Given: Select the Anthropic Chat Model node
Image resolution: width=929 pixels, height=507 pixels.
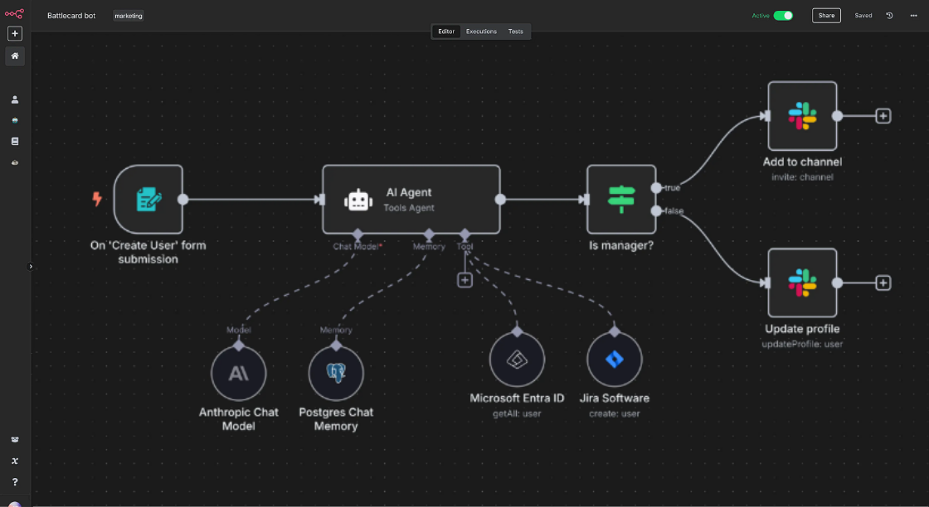Looking at the screenshot, I should tap(238, 374).
